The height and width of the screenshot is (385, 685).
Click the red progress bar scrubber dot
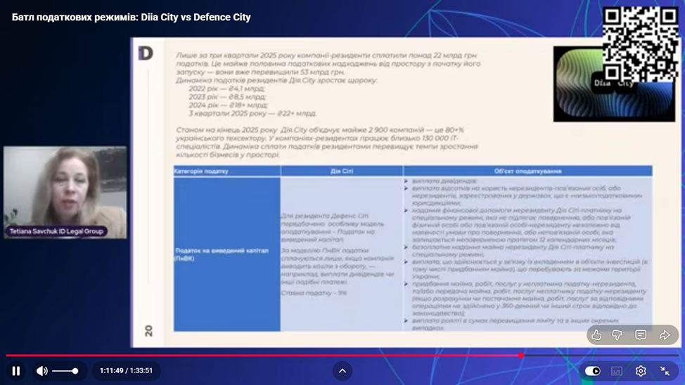[521, 355]
